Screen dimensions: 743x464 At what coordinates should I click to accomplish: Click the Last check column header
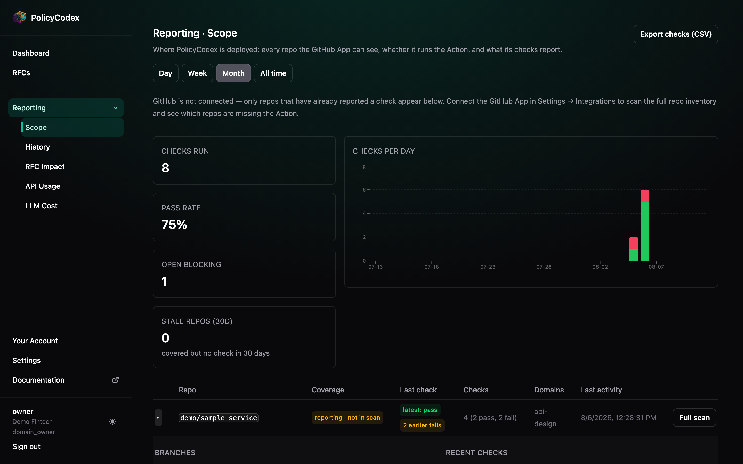tap(418, 390)
